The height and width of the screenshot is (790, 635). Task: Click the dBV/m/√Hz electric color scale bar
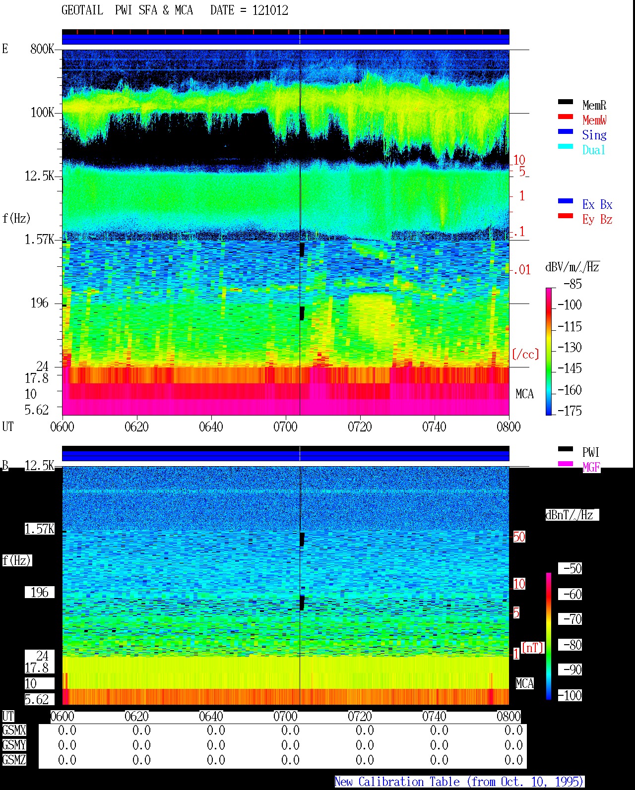tap(548, 351)
